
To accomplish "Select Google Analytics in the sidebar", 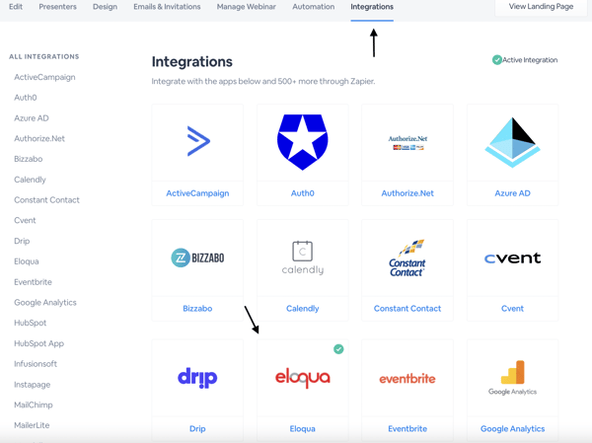I will point(45,303).
